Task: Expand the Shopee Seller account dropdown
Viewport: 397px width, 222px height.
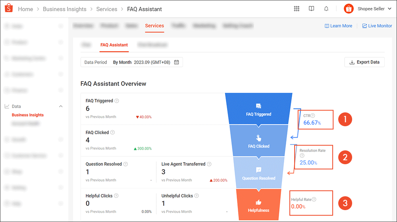Action: [x=389, y=9]
